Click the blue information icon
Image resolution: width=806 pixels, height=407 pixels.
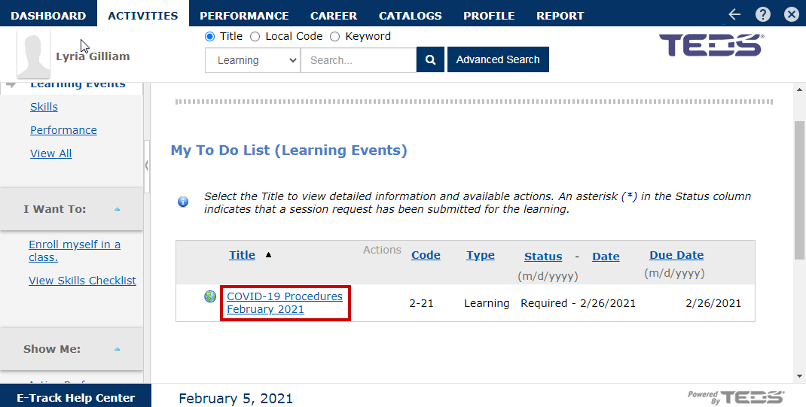[183, 202]
